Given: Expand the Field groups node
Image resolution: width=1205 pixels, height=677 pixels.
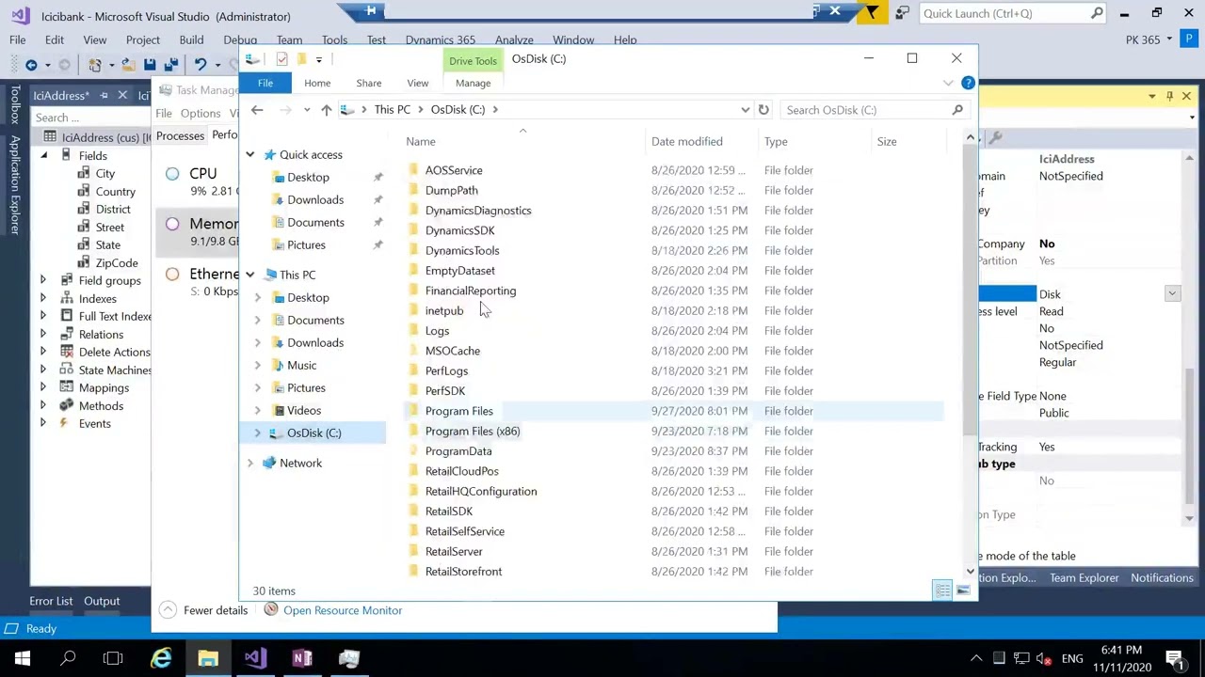Looking at the screenshot, I should [x=42, y=280].
